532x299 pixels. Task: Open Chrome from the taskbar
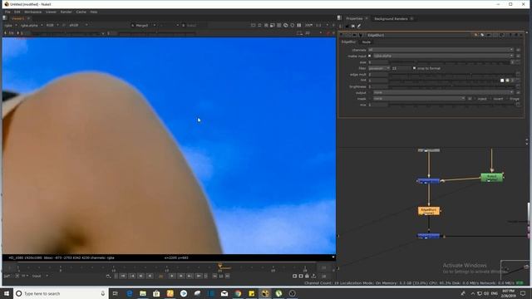coord(238,293)
